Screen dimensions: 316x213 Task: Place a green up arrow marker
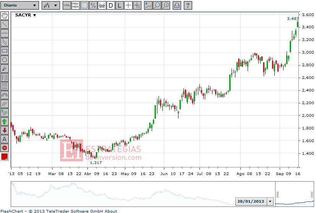click(x=5, y=122)
